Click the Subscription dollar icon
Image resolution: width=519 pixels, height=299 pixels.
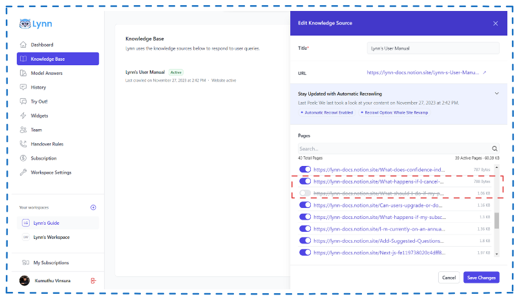click(24, 158)
